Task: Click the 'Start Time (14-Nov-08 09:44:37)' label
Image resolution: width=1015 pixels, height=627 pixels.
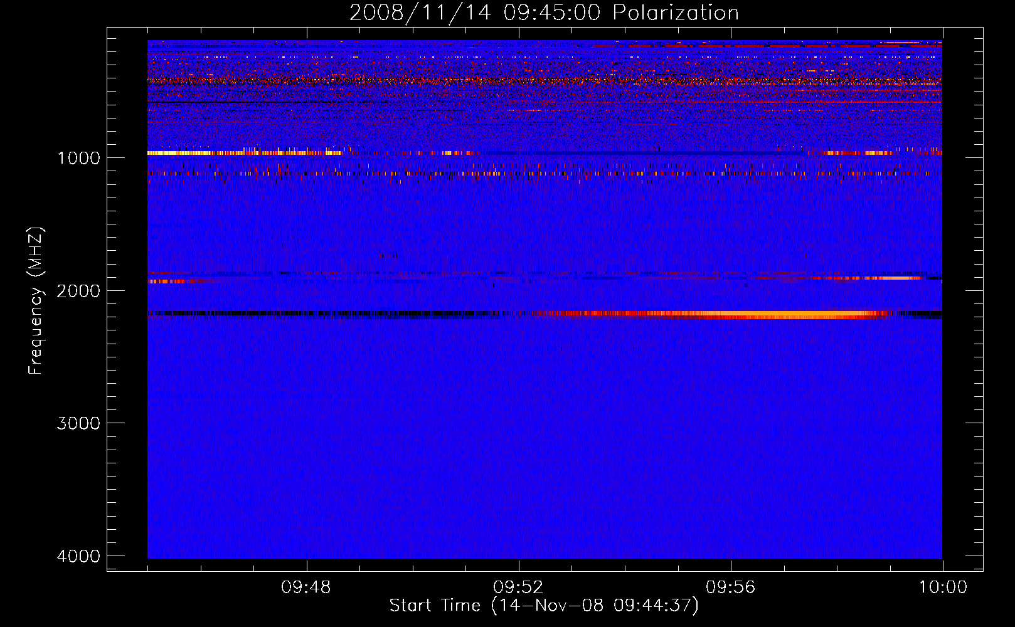Action: tap(544, 606)
